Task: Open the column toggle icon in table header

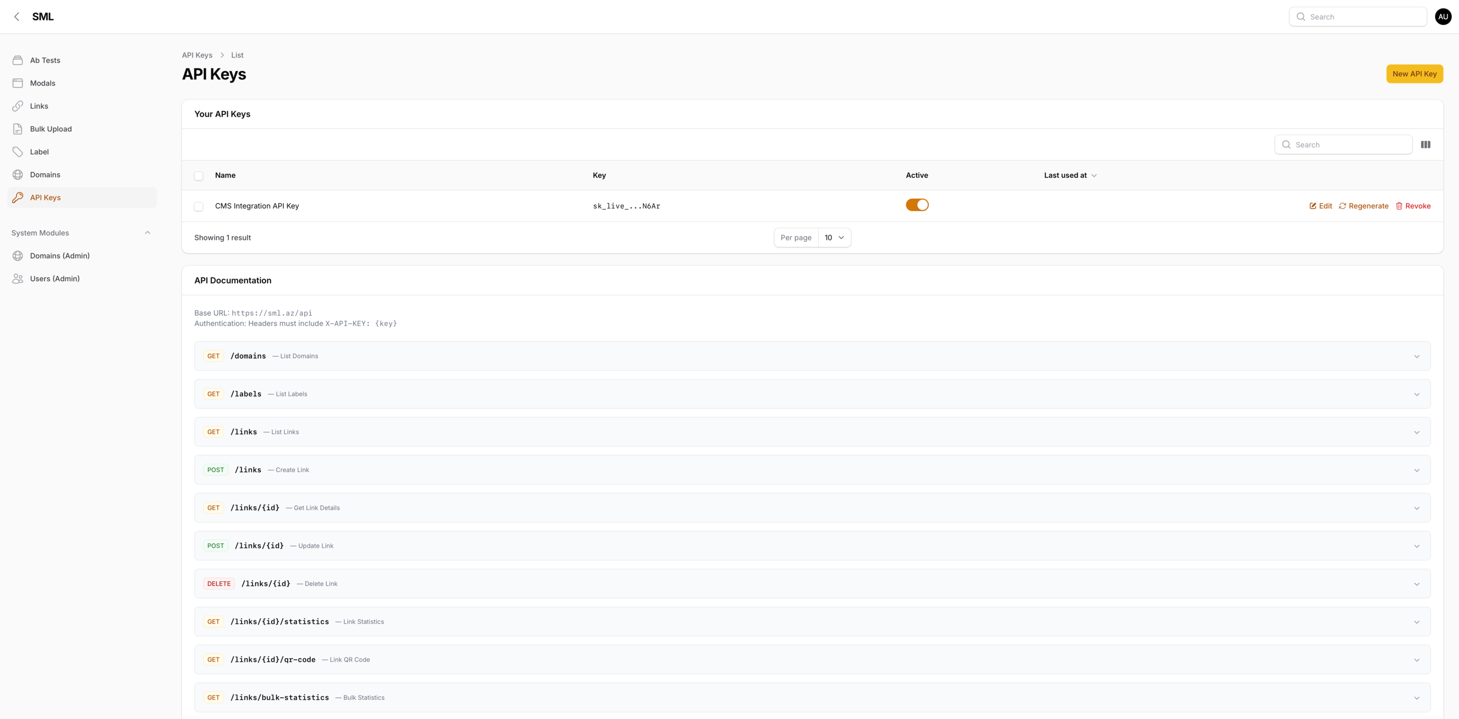Action: pos(1425,145)
